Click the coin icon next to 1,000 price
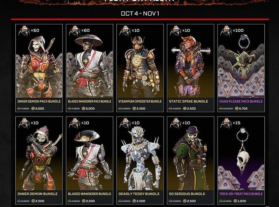This screenshot has width=279, height=207. point(235,201)
